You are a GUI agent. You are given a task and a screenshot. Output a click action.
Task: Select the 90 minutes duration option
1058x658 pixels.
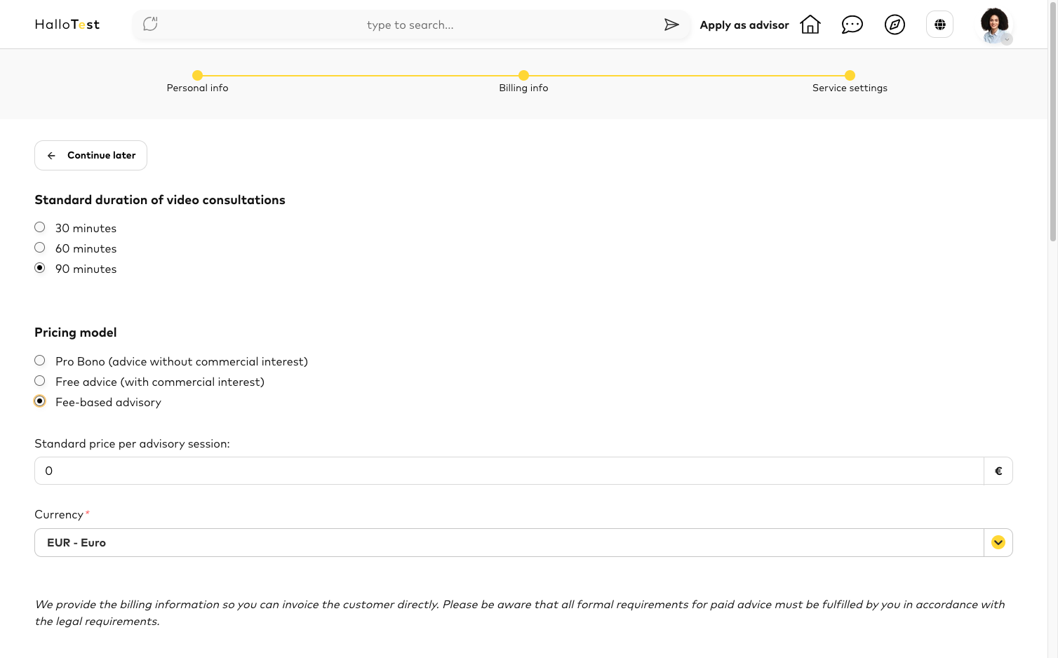coord(40,268)
